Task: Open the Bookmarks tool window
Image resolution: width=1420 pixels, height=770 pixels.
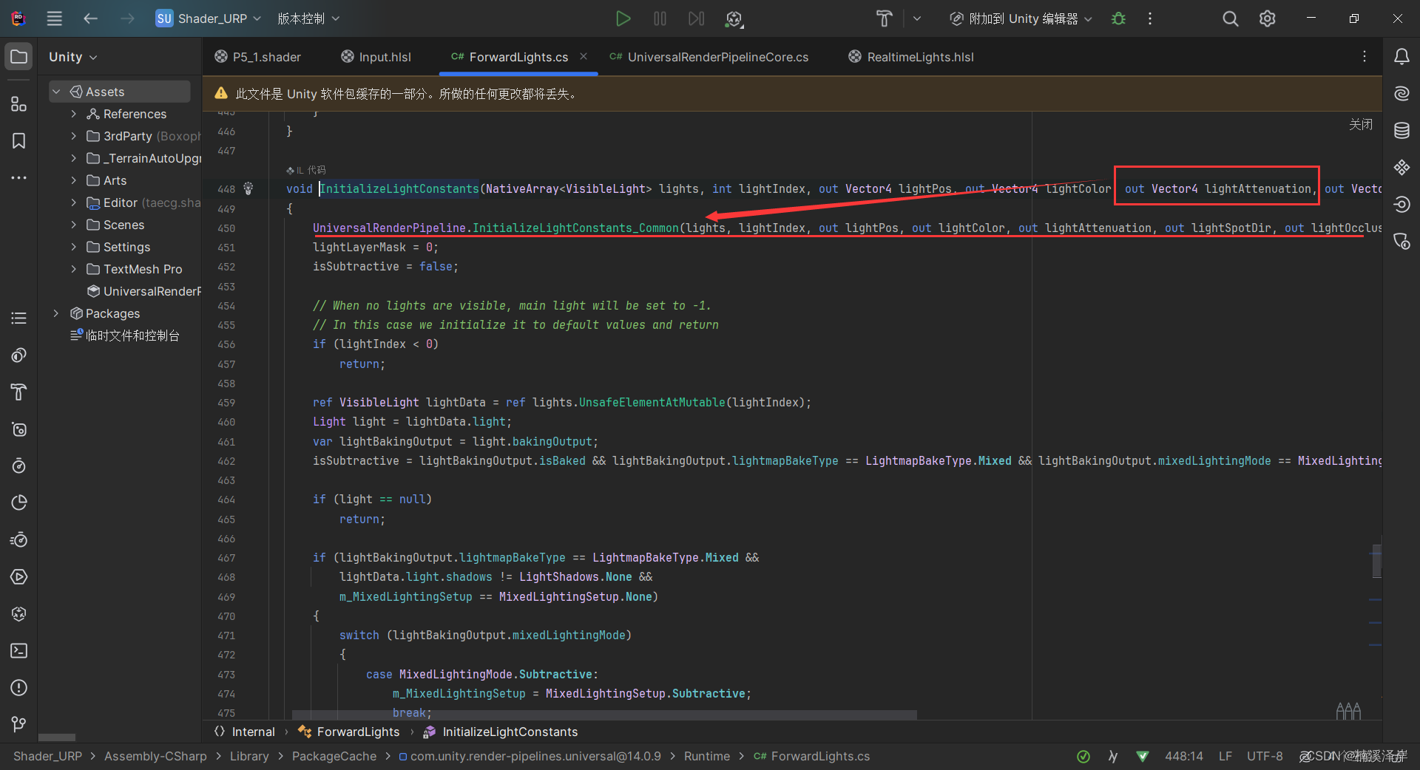Action: (19, 141)
